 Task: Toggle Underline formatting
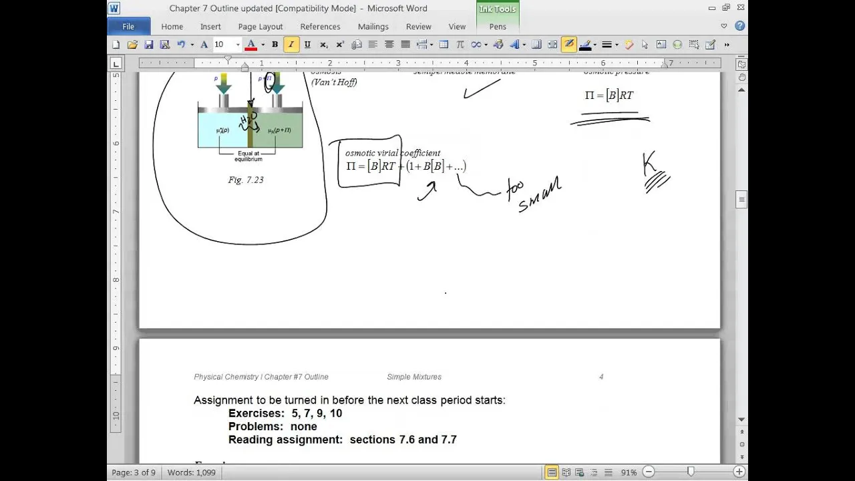tap(307, 45)
